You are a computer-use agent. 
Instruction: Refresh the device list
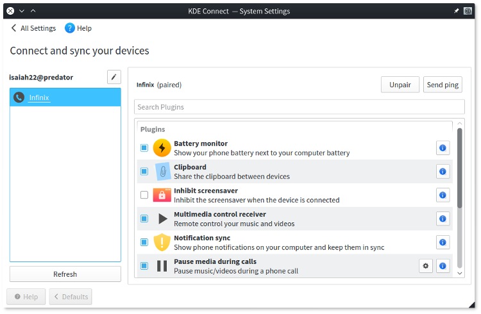click(x=65, y=274)
